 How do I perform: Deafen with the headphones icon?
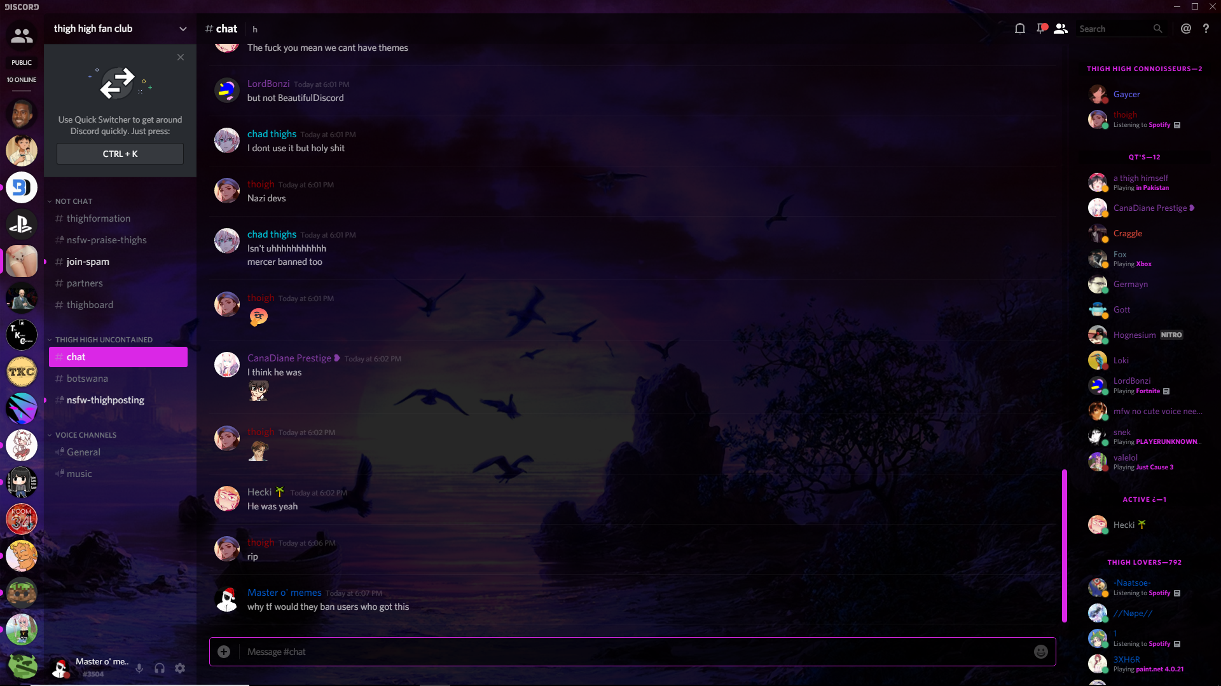160,668
